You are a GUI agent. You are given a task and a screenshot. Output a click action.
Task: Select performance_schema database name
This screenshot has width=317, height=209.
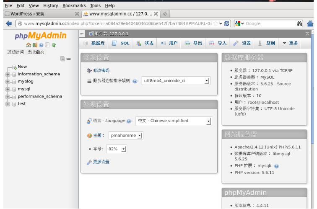[40, 96]
